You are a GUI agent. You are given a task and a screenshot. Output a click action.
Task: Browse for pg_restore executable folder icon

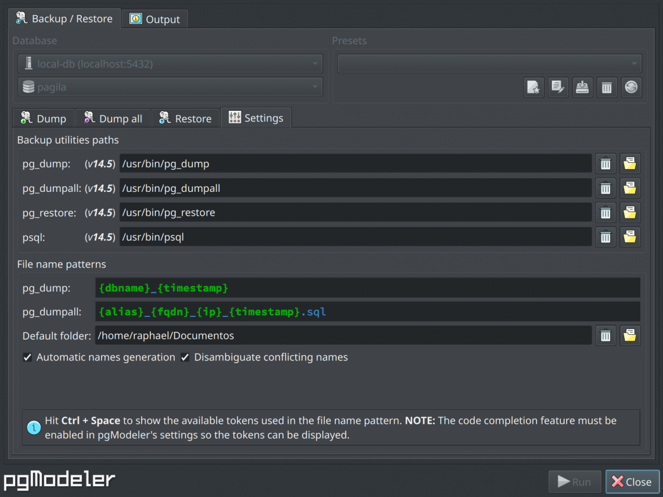630,213
